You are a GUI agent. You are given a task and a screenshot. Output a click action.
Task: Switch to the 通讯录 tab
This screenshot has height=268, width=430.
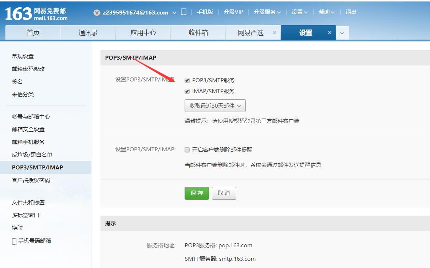point(88,33)
